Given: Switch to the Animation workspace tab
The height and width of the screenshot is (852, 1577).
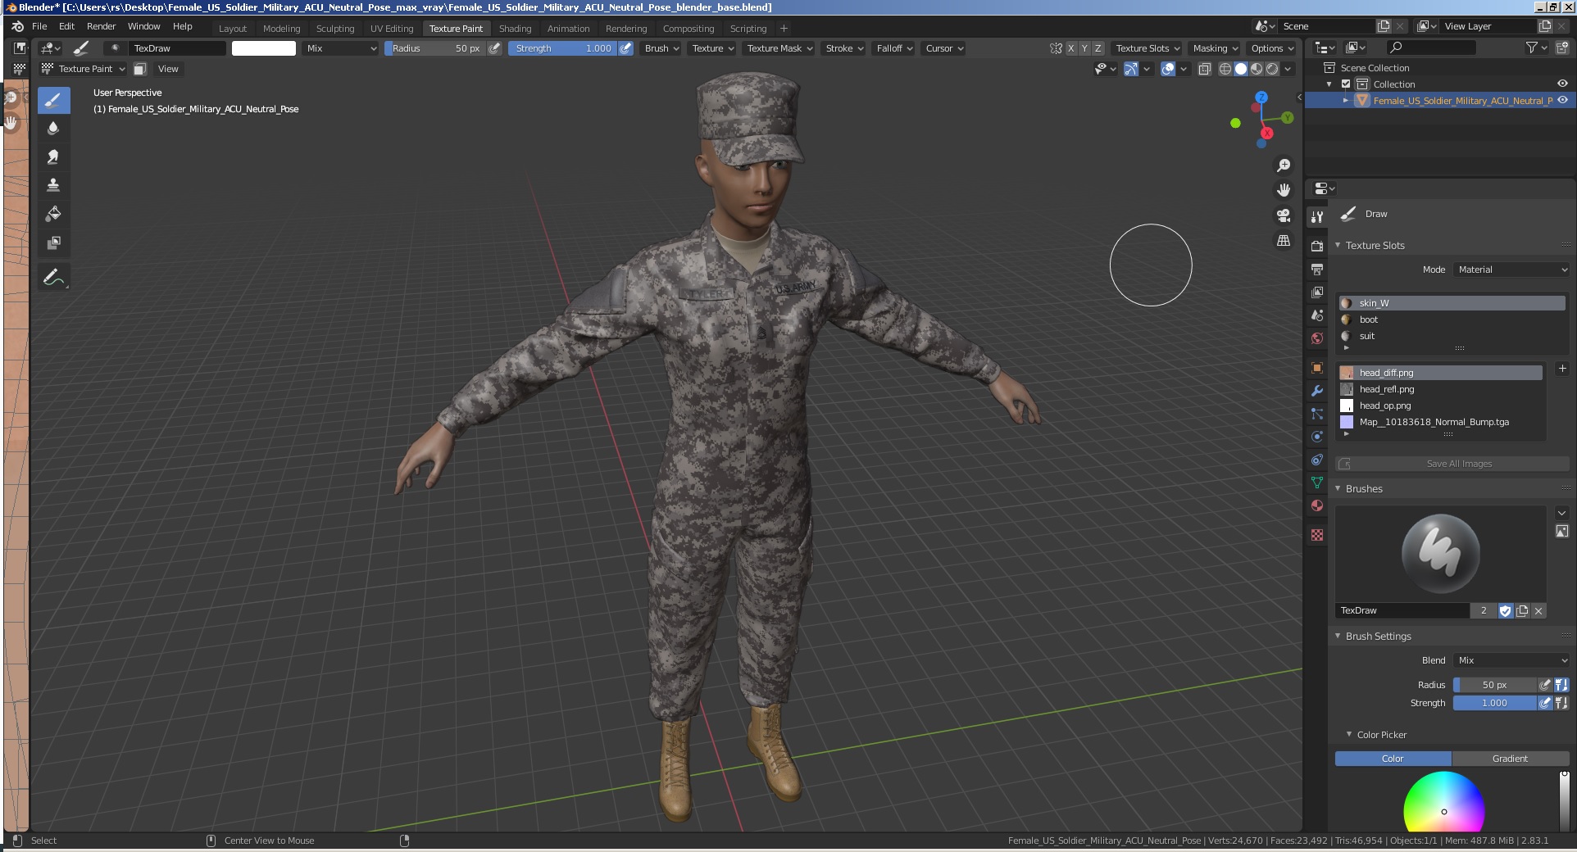Looking at the screenshot, I should click(x=568, y=29).
